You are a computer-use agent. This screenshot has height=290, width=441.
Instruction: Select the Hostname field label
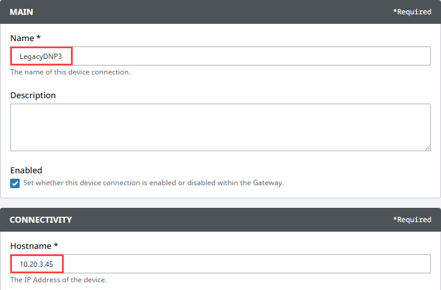pos(31,246)
